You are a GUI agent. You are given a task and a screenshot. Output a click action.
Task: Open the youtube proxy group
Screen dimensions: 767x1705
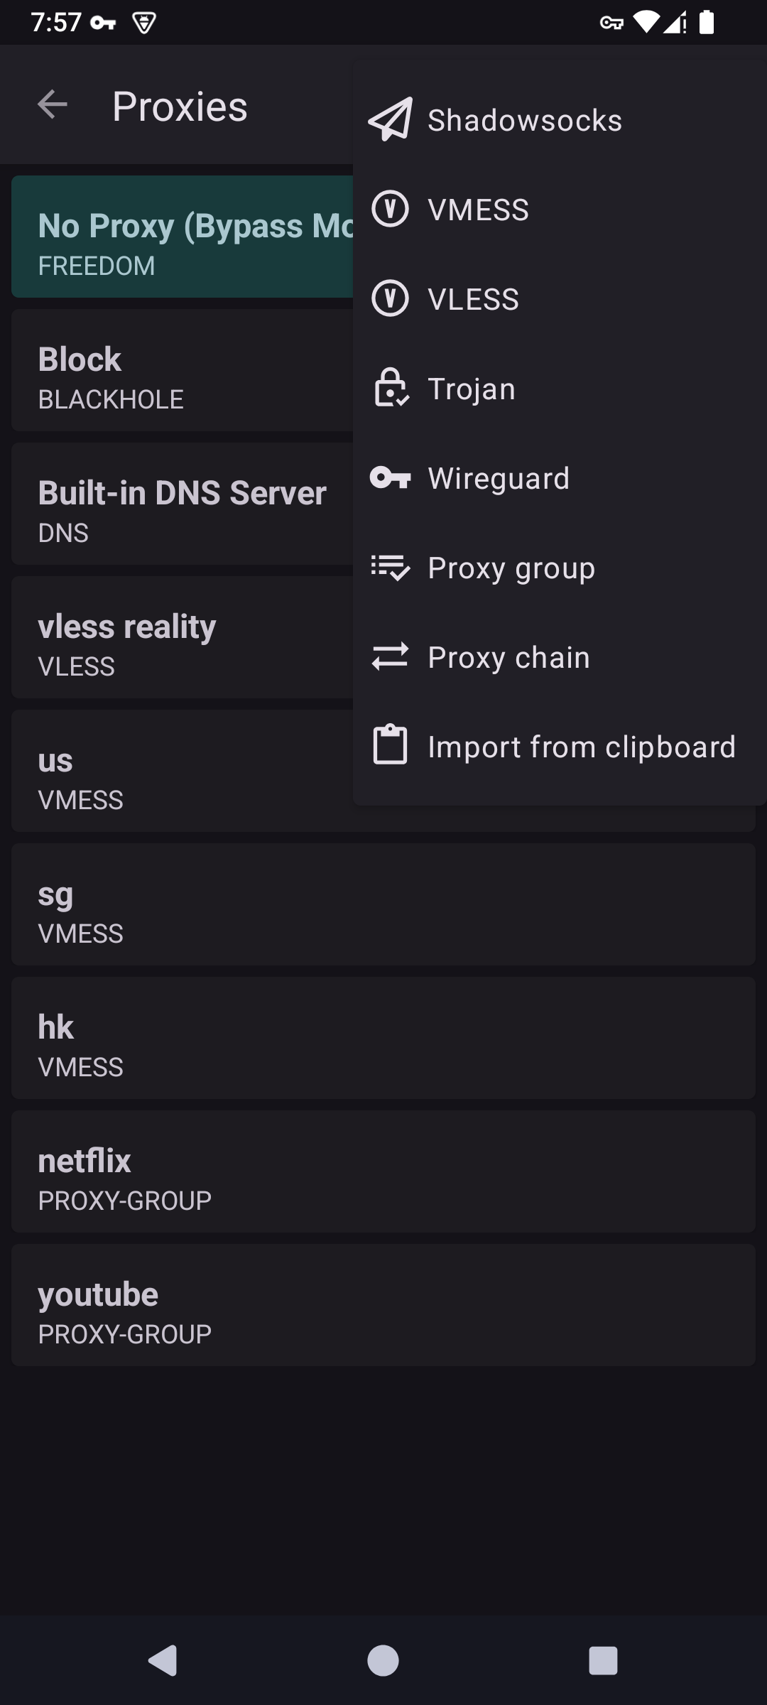point(383,1305)
